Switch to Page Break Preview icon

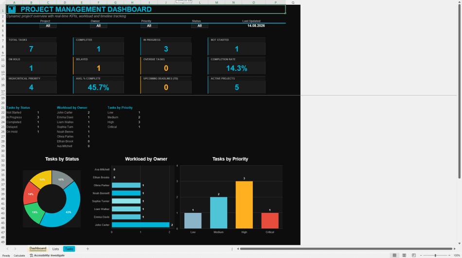pos(414,256)
